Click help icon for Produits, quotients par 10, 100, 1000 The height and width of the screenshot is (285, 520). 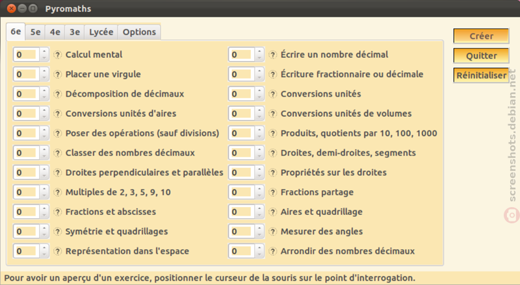[x=272, y=133]
